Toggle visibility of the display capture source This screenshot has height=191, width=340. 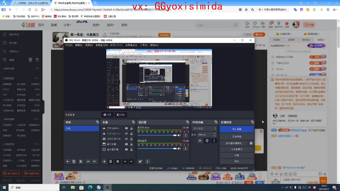[126, 149]
